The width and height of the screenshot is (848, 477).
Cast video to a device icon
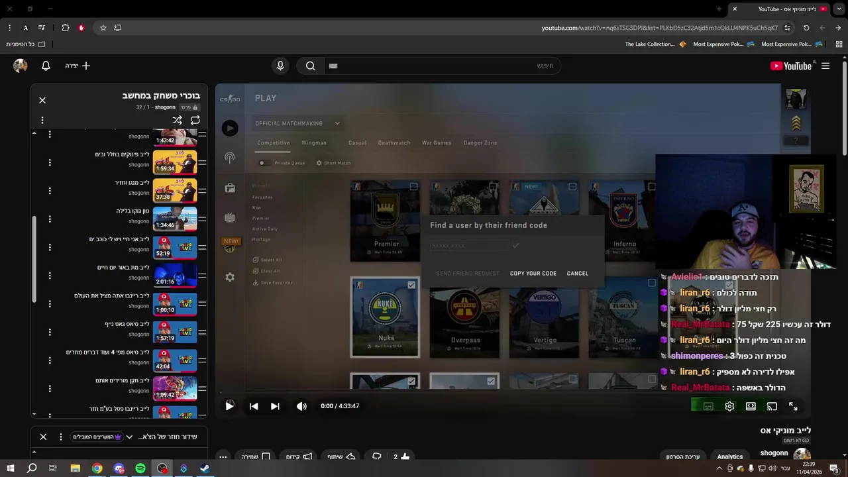(772, 406)
